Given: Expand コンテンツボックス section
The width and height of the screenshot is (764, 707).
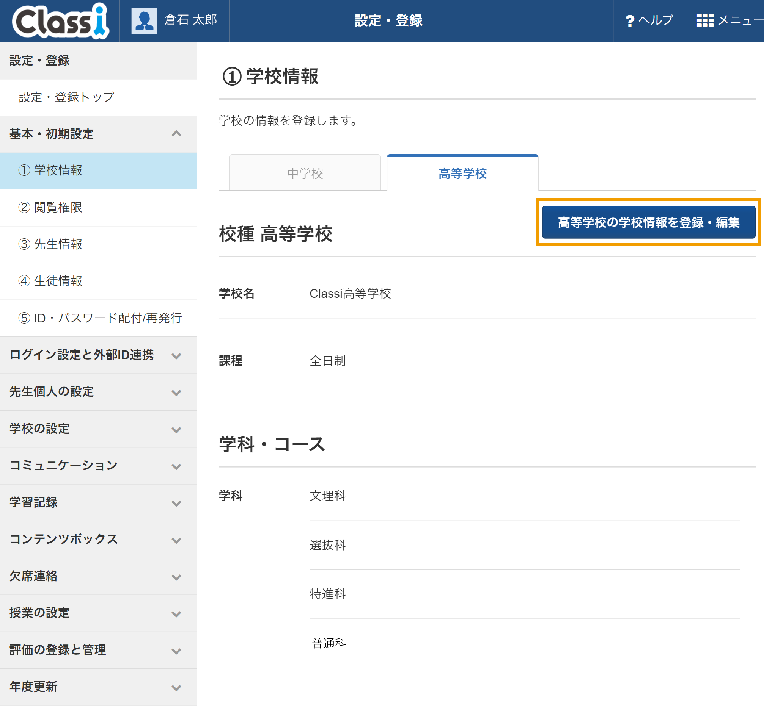Looking at the screenshot, I should pos(98,540).
